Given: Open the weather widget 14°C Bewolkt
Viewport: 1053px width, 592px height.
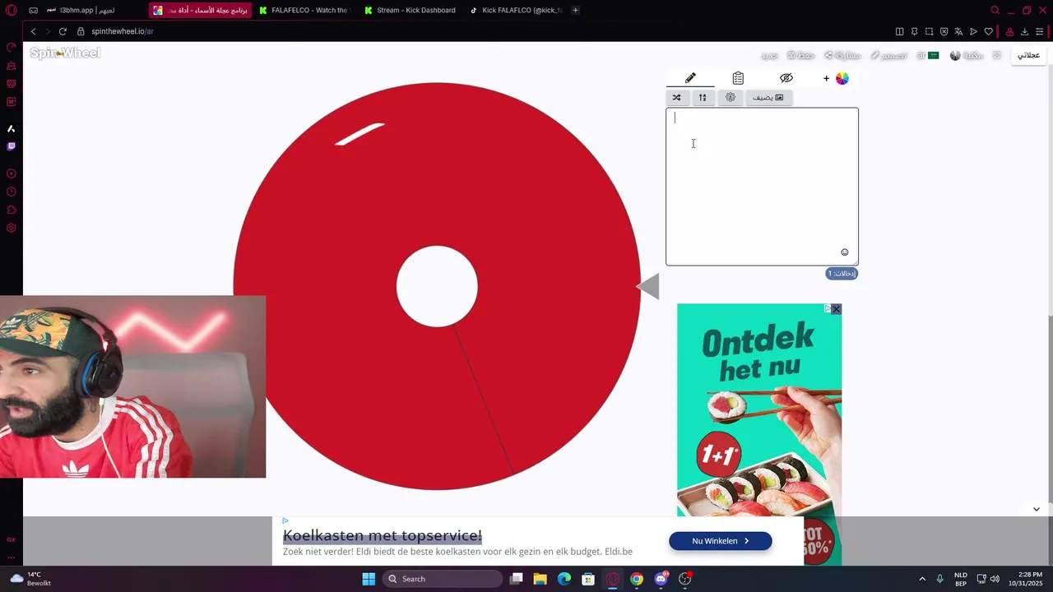Looking at the screenshot, I should [x=31, y=579].
